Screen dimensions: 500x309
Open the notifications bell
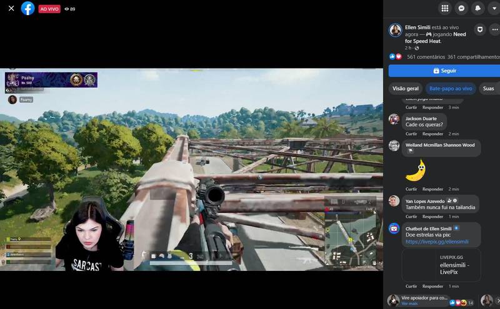point(477,8)
